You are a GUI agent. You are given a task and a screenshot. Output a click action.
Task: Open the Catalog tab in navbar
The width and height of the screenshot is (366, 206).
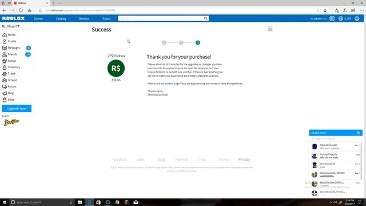coord(61,18)
